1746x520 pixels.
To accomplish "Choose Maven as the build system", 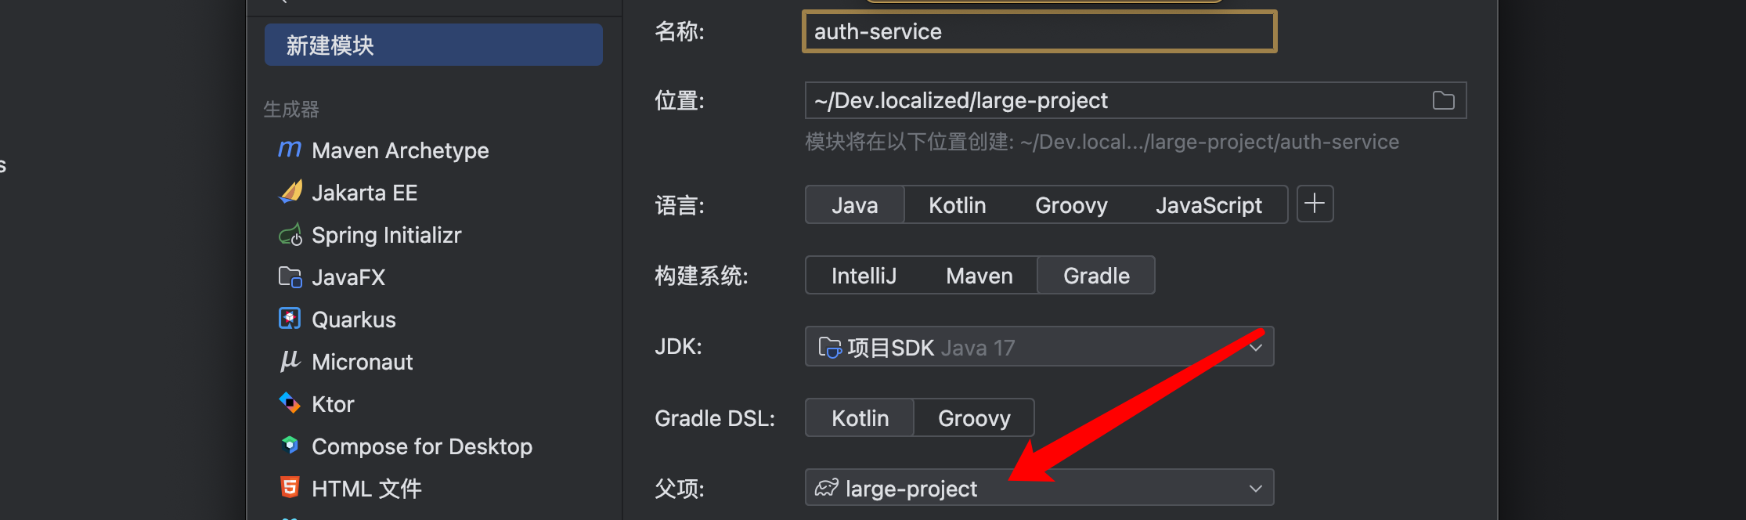I will (979, 276).
